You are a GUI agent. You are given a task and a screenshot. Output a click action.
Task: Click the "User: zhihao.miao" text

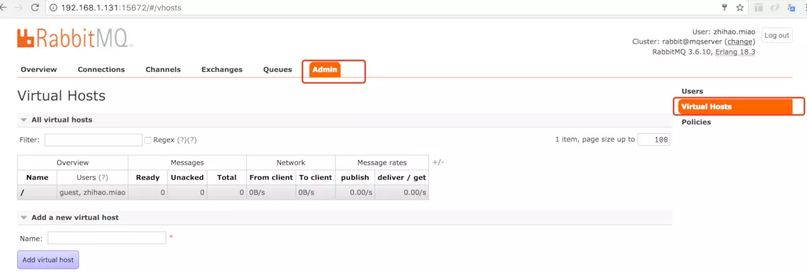(724, 32)
